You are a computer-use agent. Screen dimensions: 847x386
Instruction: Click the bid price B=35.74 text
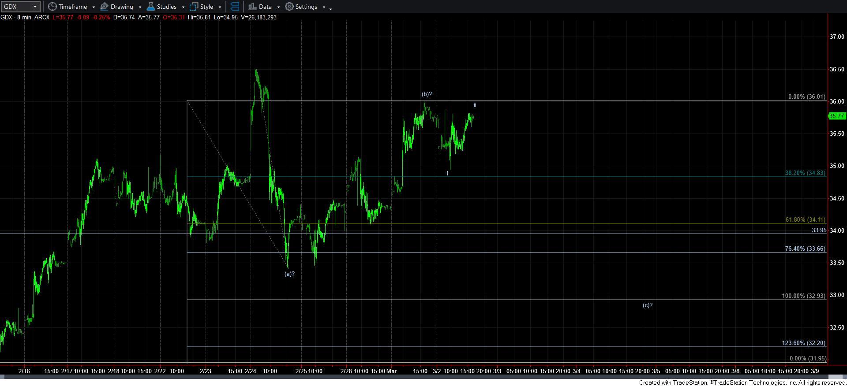coord(124,17)
